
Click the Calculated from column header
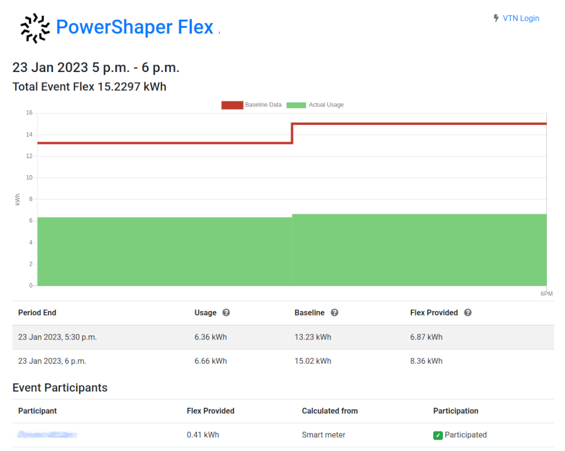click(x=329, y=411)
